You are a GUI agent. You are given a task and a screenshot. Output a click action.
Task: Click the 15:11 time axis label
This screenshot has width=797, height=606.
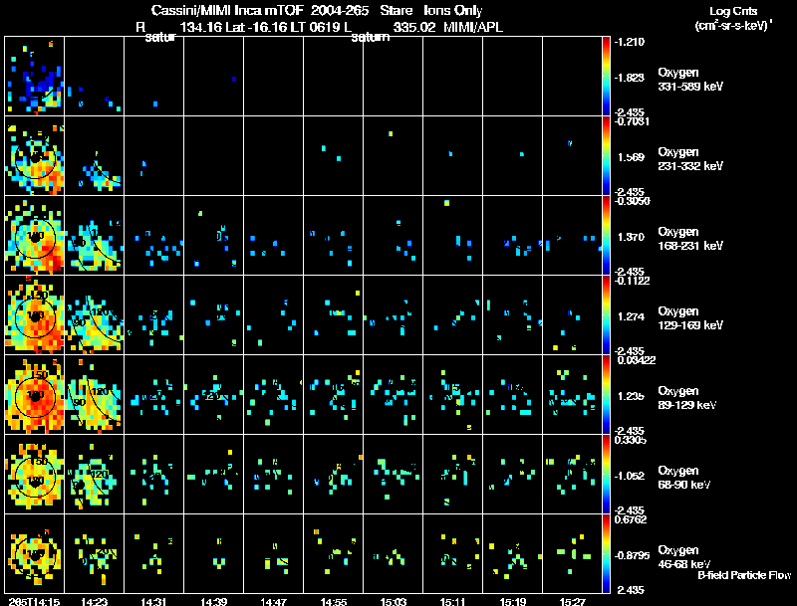pos(453,602)
